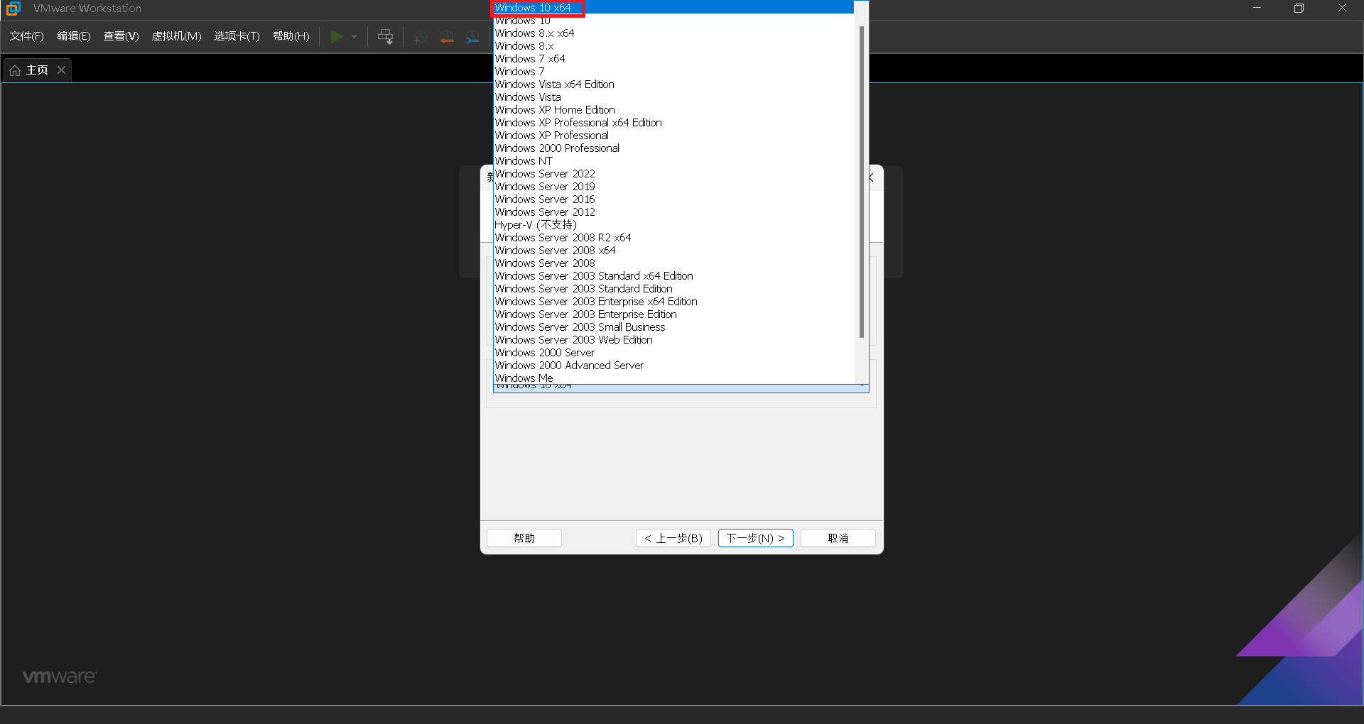The height and width of the screenshot is (724, 1364).
Task: Choose Windows 7 x64
Action: [x=673, y=59]
